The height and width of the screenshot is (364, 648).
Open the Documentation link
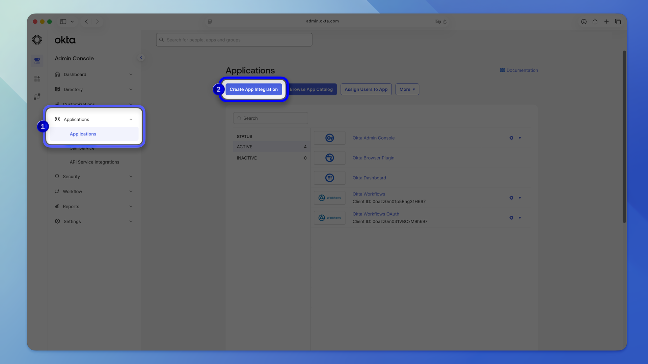519,70
